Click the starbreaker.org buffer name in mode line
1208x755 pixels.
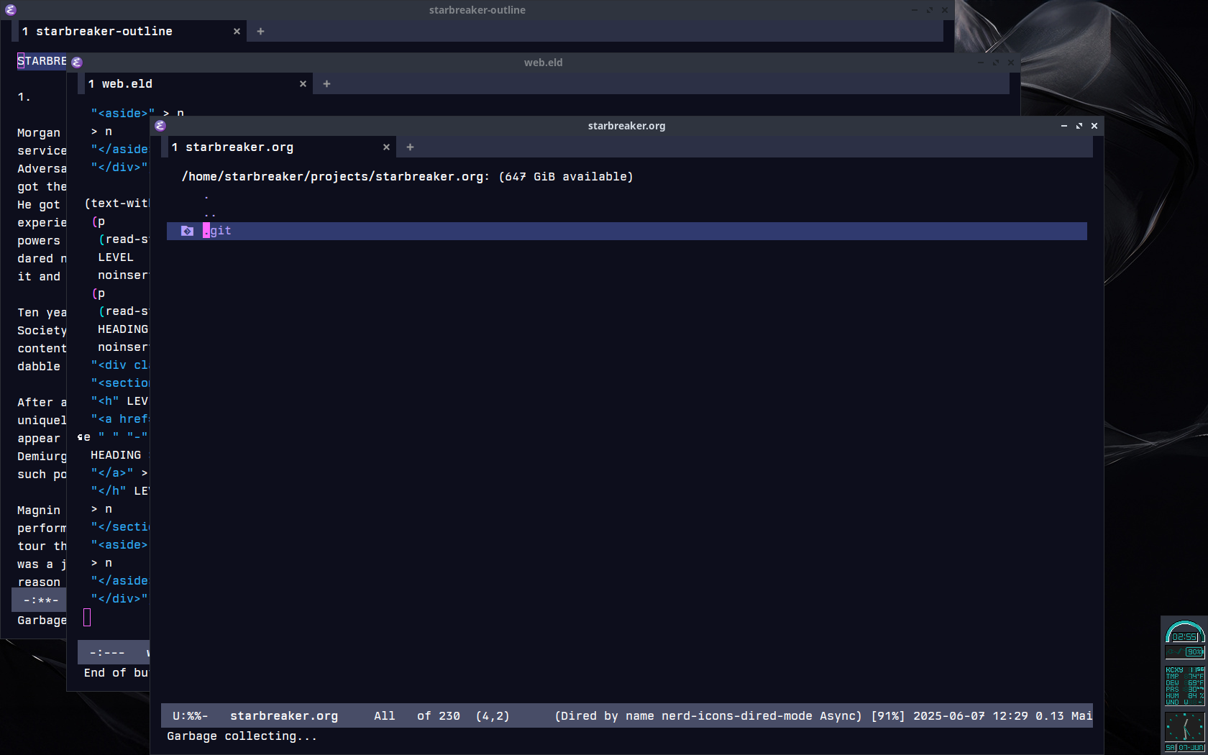[x=284, y=716]
